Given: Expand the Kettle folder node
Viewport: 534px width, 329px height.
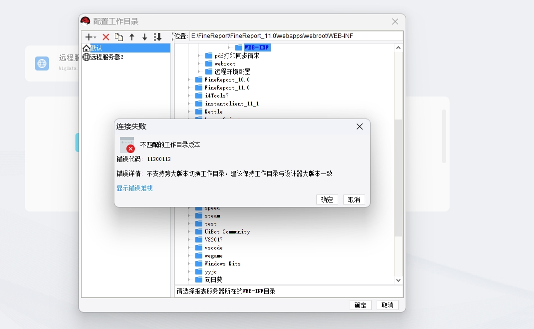Looking at the screenshot, I should click(x=189, y=111).
